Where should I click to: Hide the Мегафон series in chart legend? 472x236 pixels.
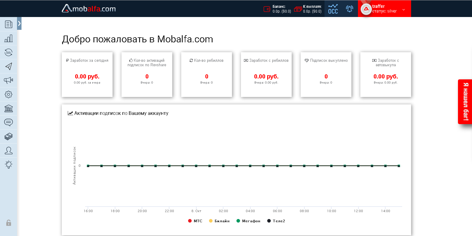[x=248, y=221]
